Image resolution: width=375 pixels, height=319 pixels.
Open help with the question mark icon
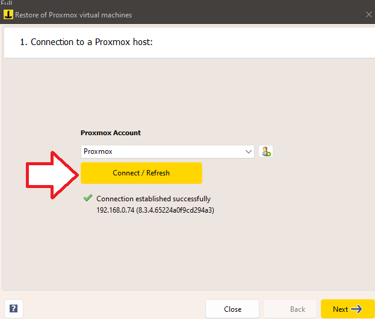[x=13, y=309]
